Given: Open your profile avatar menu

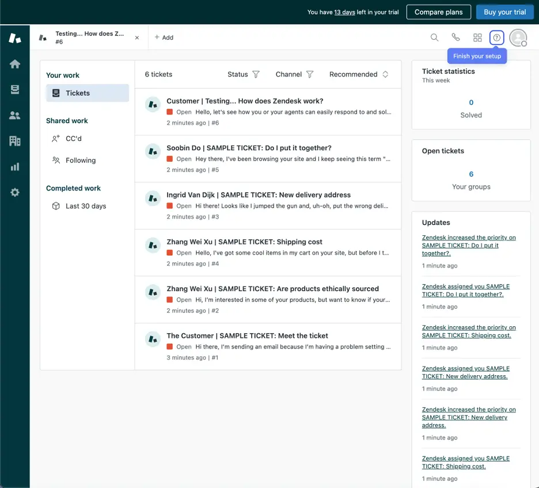Looking at the screenshot, I should tap(518, 37).
